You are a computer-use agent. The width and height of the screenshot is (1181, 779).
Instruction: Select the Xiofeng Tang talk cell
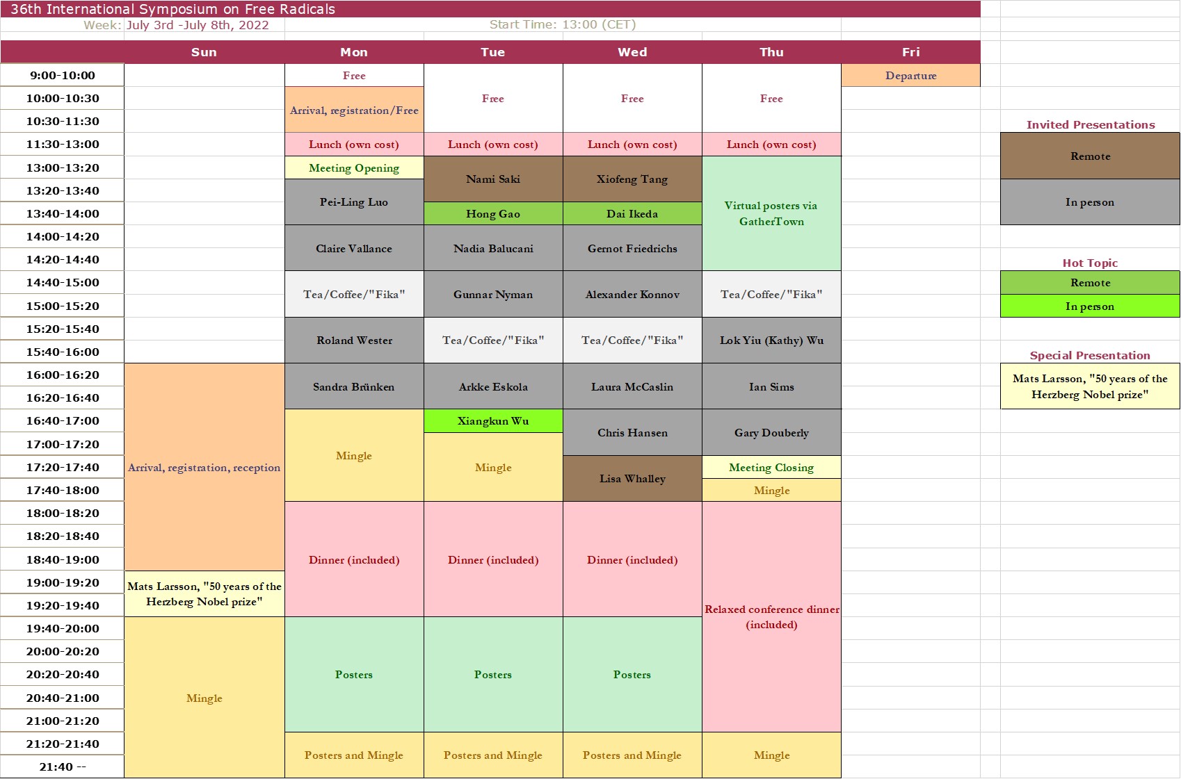632,179
